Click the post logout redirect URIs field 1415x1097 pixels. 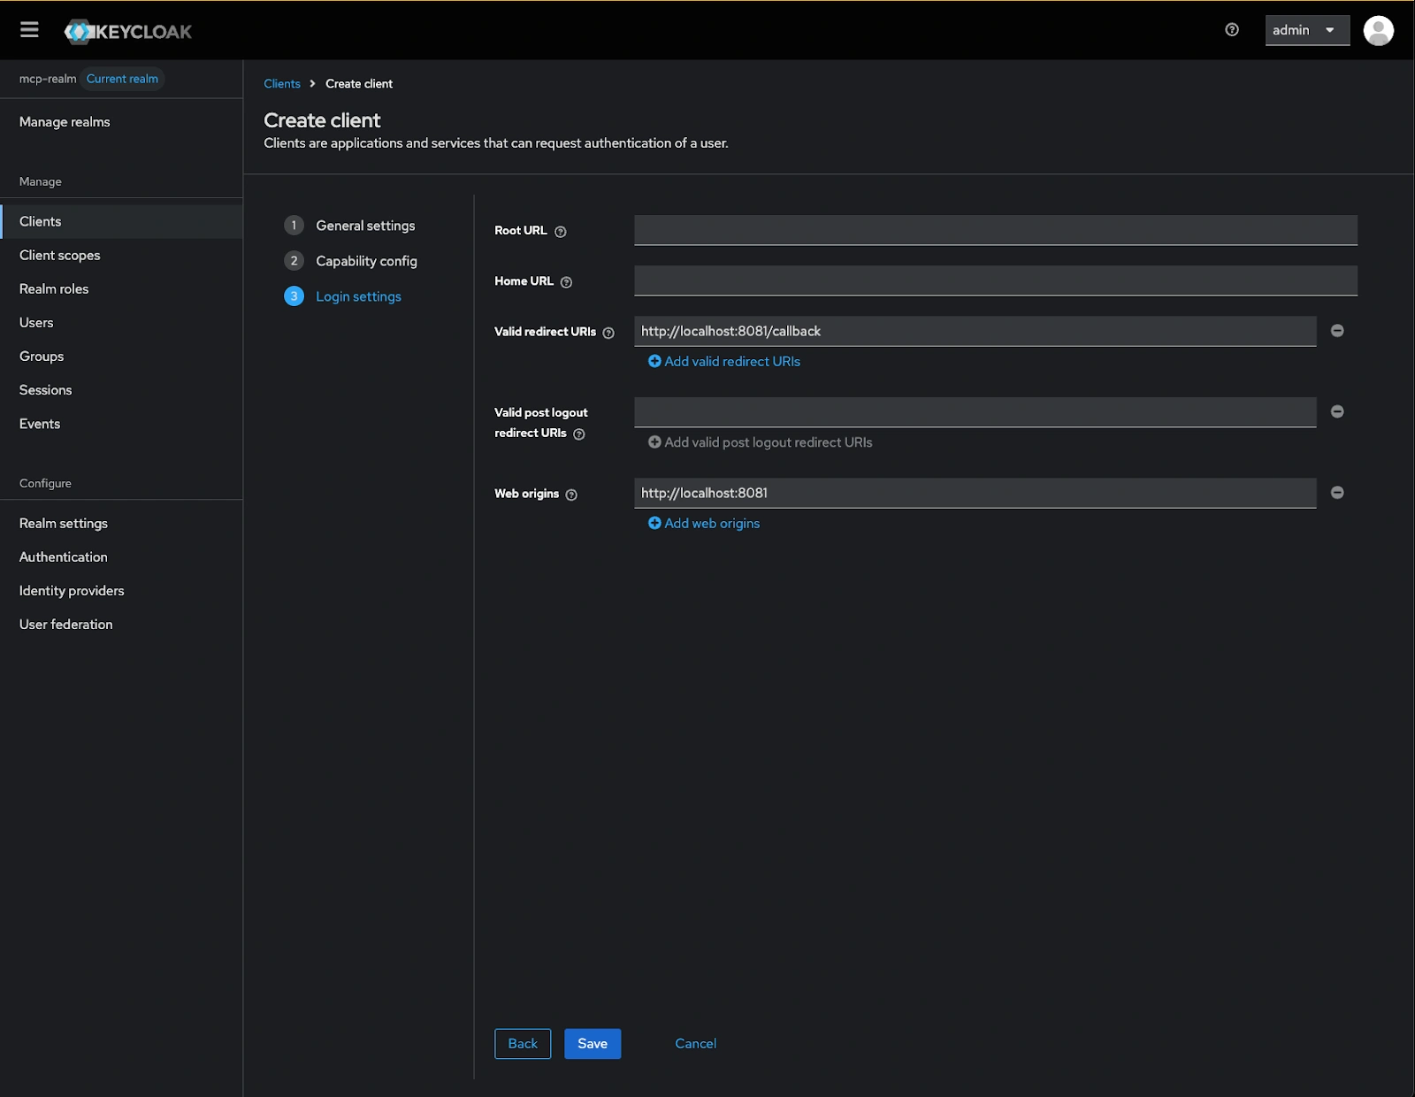(975, 411)
